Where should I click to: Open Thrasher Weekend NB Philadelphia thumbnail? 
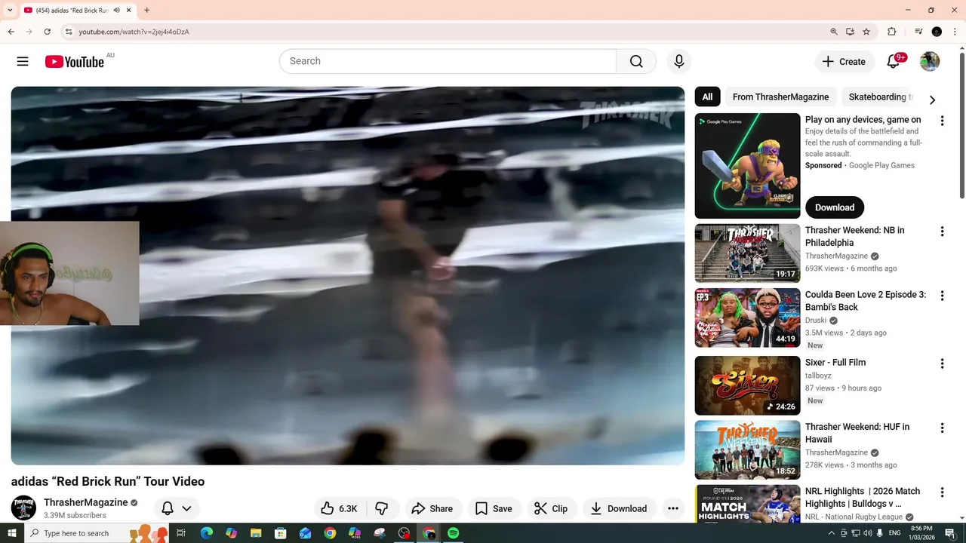pos(747,253)
